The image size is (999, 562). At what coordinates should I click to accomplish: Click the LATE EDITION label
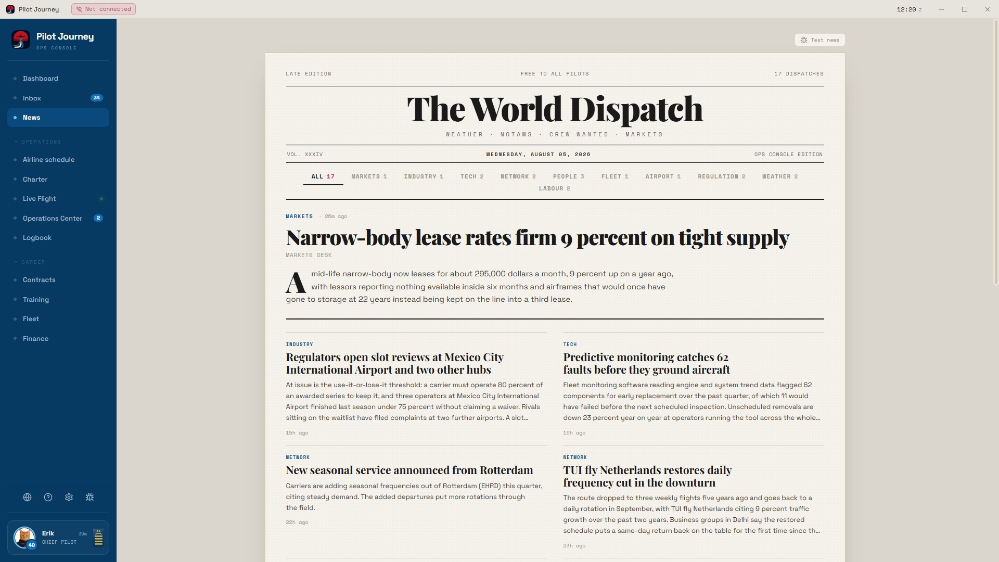point(309,74)
